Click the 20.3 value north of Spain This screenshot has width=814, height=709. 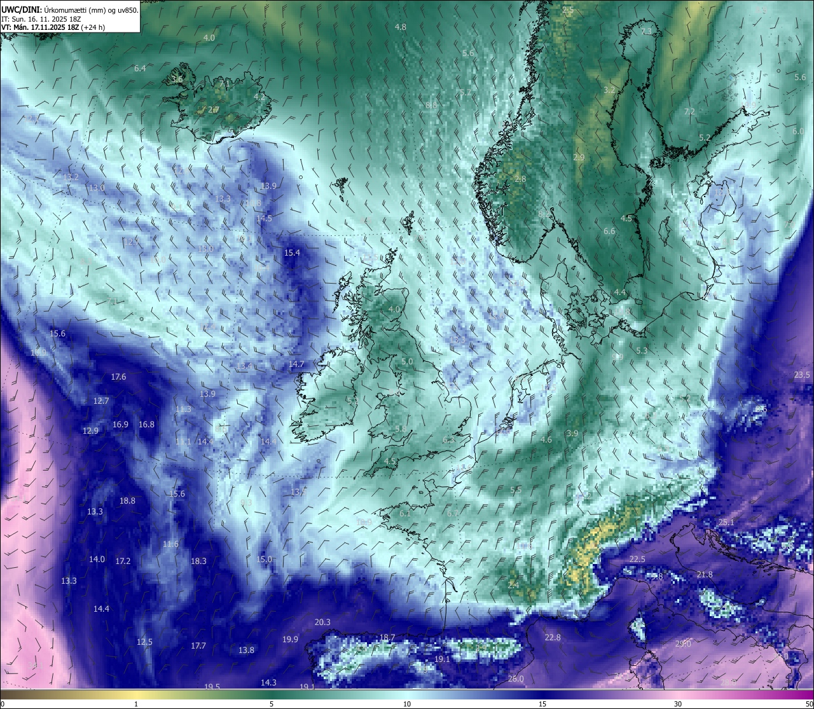(x=322, y=622)
